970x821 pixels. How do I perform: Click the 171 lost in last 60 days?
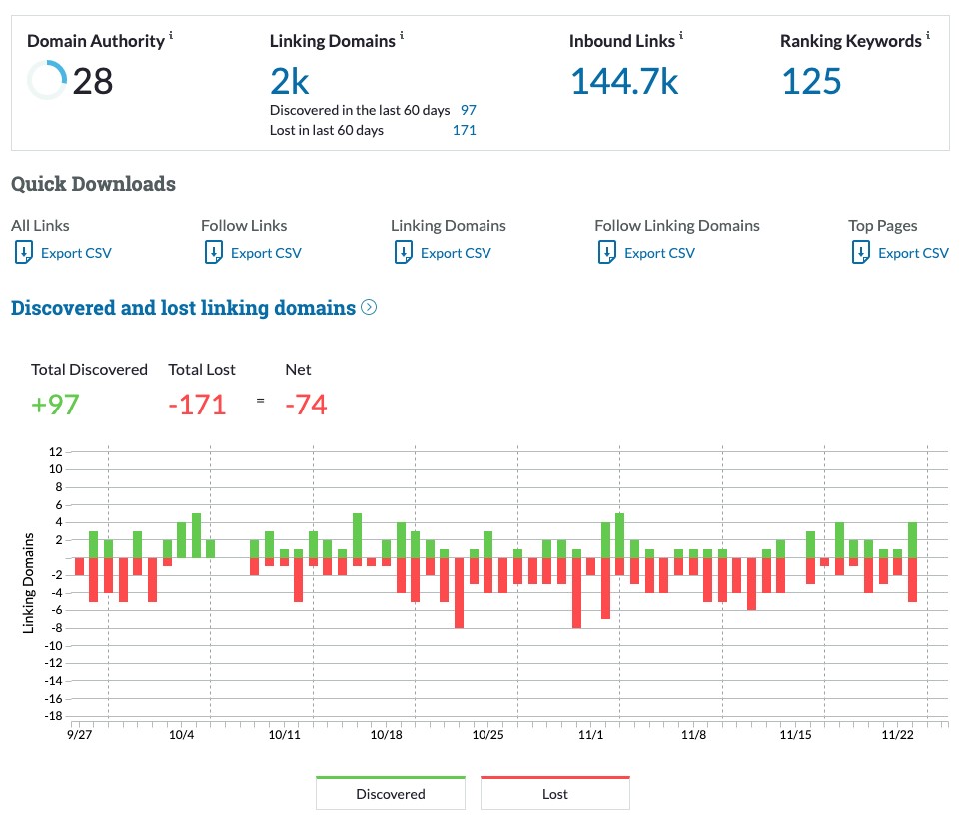click(465, 130)
